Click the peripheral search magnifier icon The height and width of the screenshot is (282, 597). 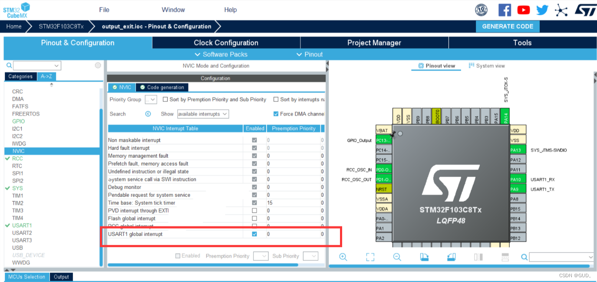[x=9, y=66]
